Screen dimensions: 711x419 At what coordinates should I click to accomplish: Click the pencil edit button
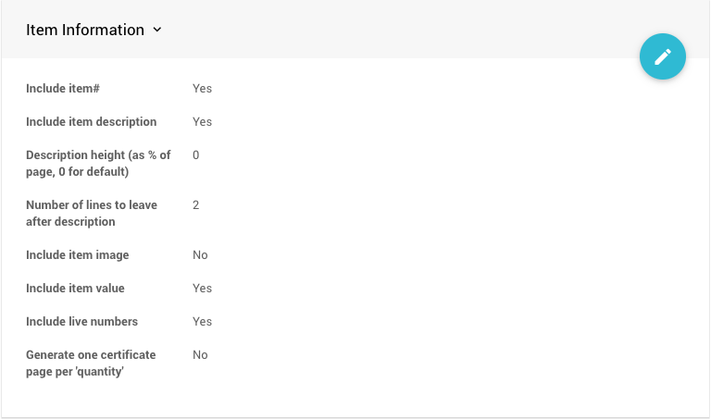click(x=663, y=56)
